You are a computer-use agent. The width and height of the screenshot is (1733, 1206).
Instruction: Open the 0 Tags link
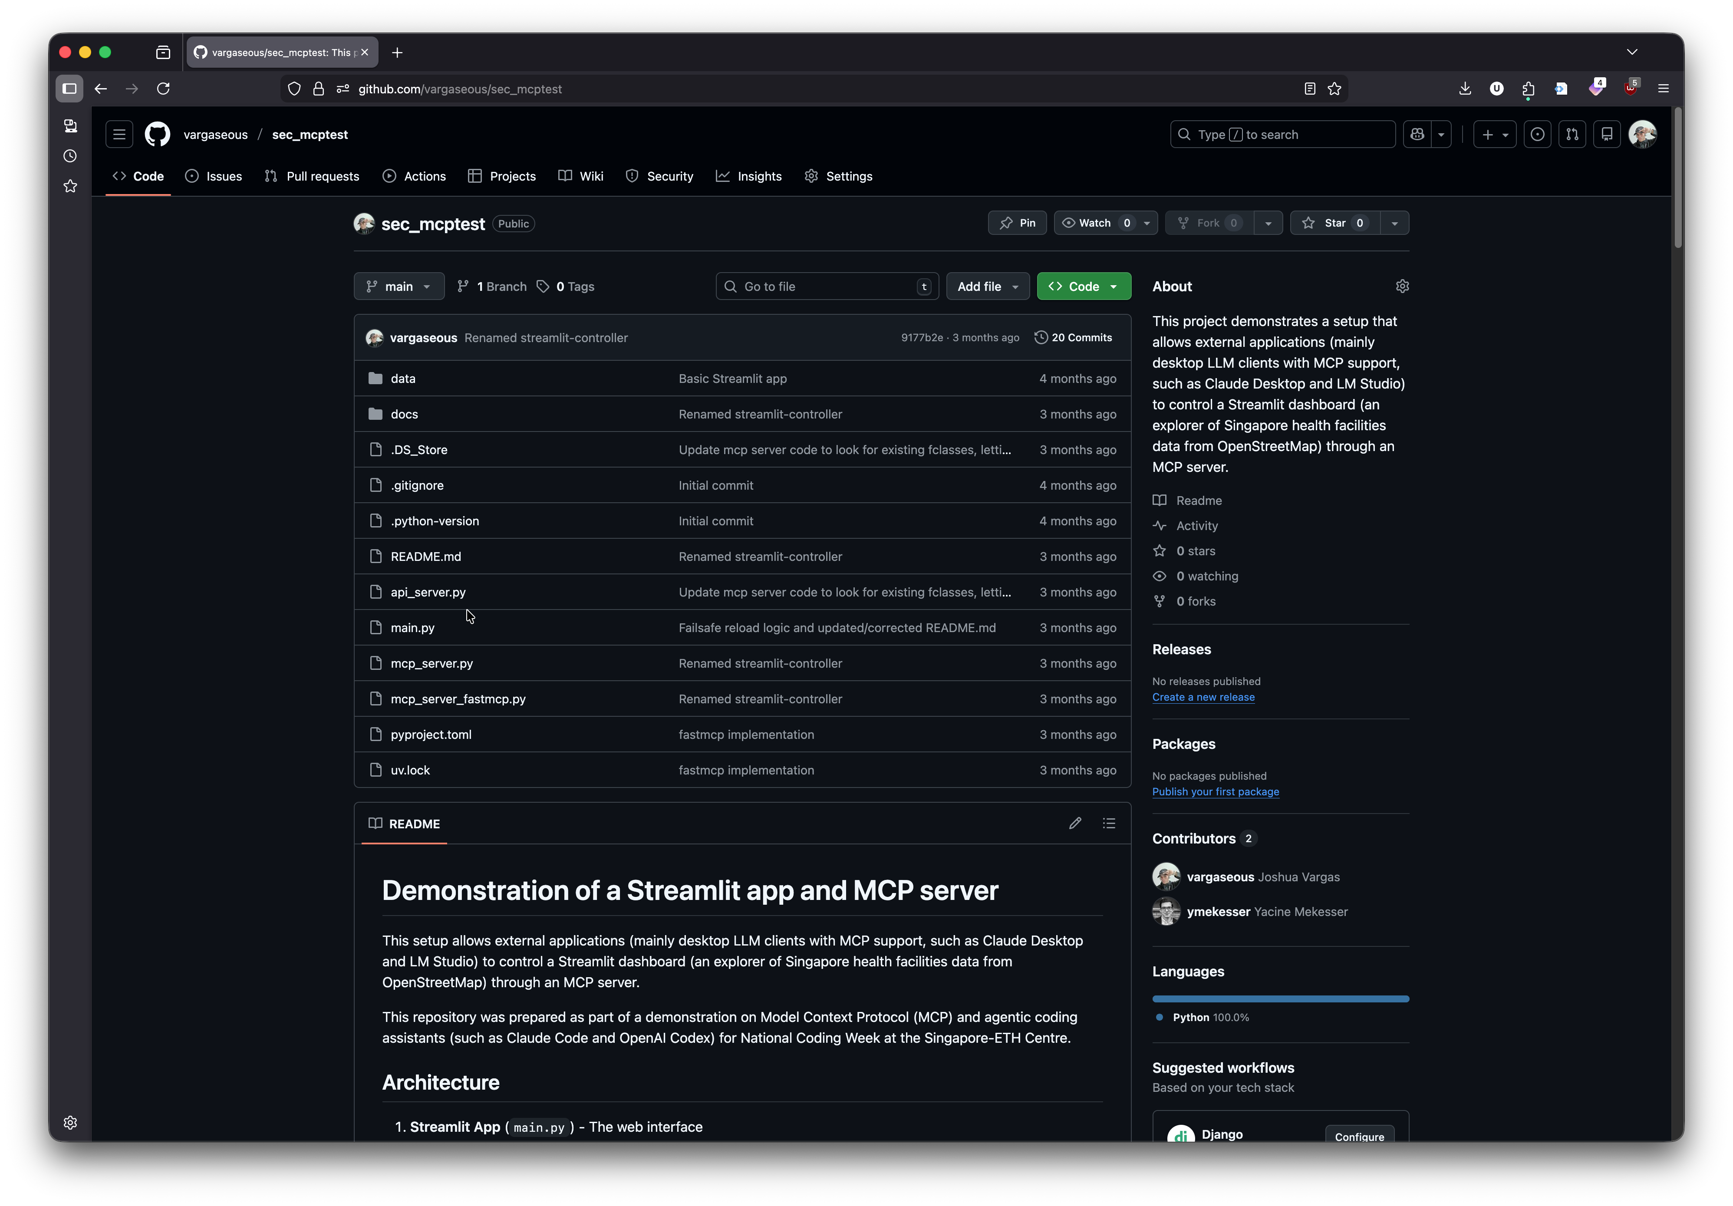(565, 286)
